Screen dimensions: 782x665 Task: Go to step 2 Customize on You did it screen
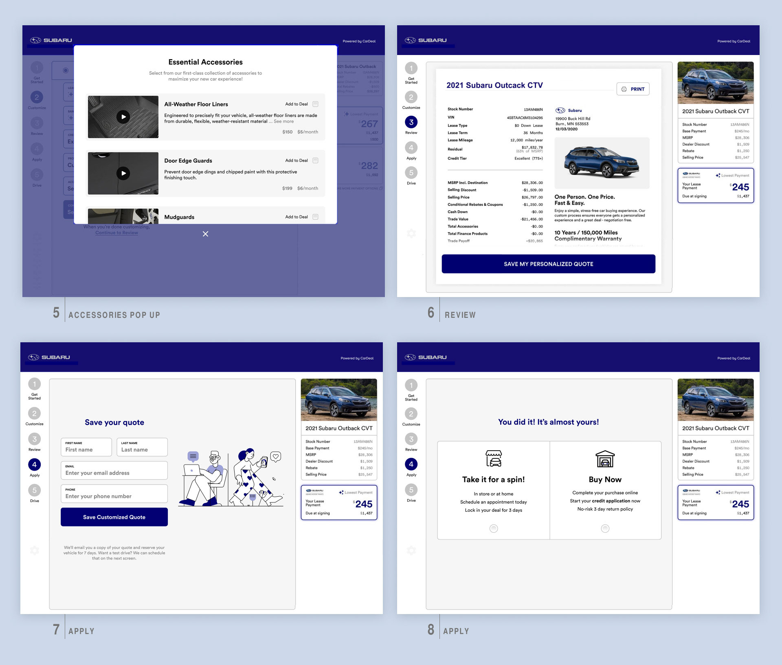(411, 414)
